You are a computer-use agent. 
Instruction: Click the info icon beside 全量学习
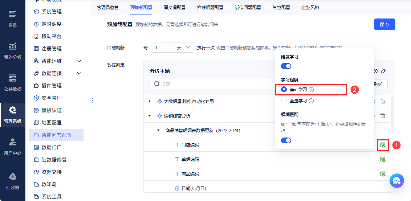311,100
